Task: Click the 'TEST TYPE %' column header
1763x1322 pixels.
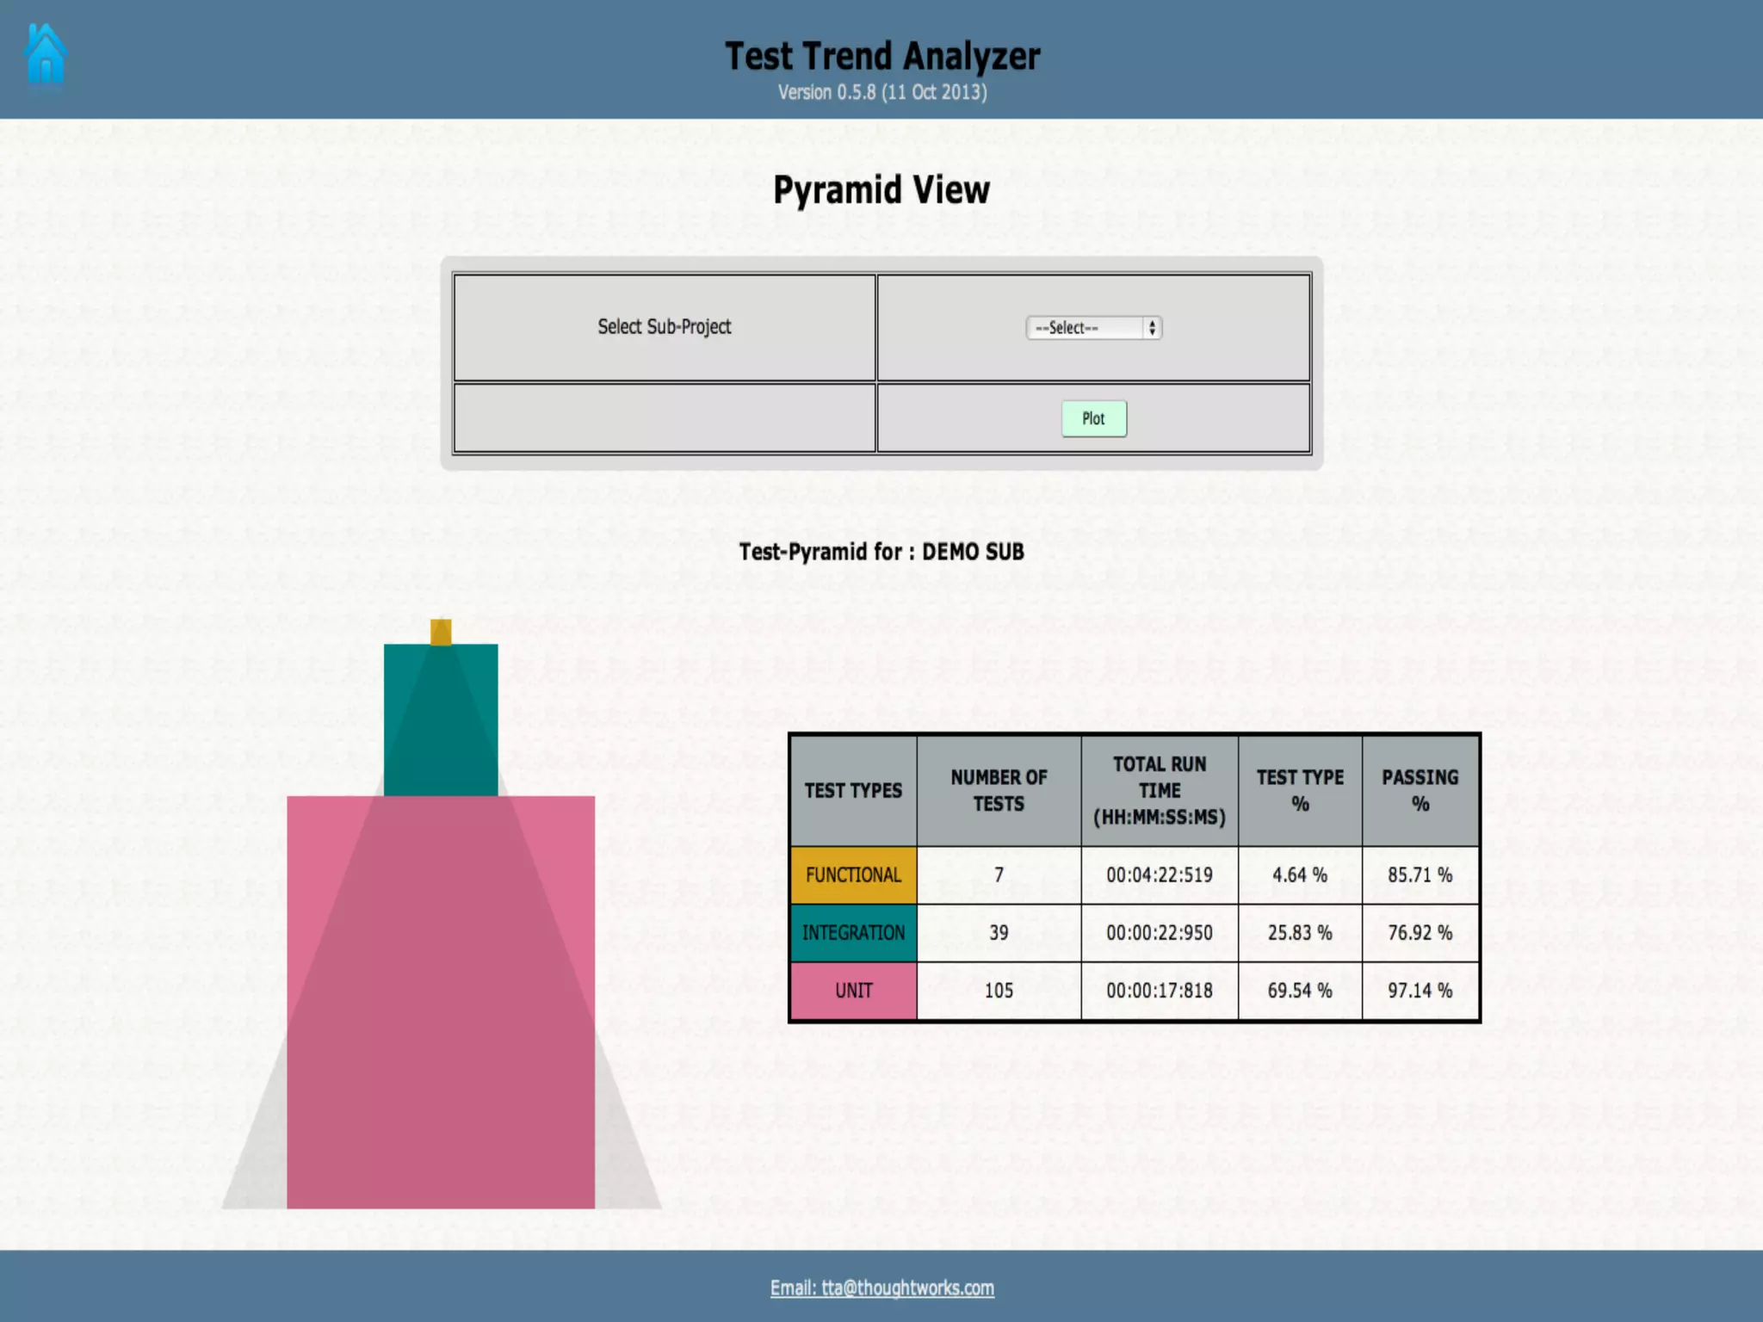Action: pos(1300,790)
